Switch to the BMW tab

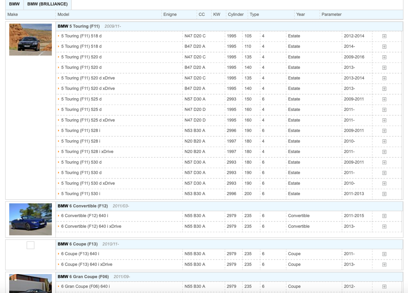[14, 4]
